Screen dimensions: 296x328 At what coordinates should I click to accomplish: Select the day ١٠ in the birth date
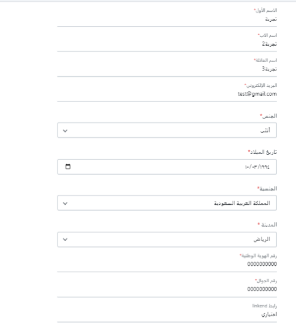(247, 167)
